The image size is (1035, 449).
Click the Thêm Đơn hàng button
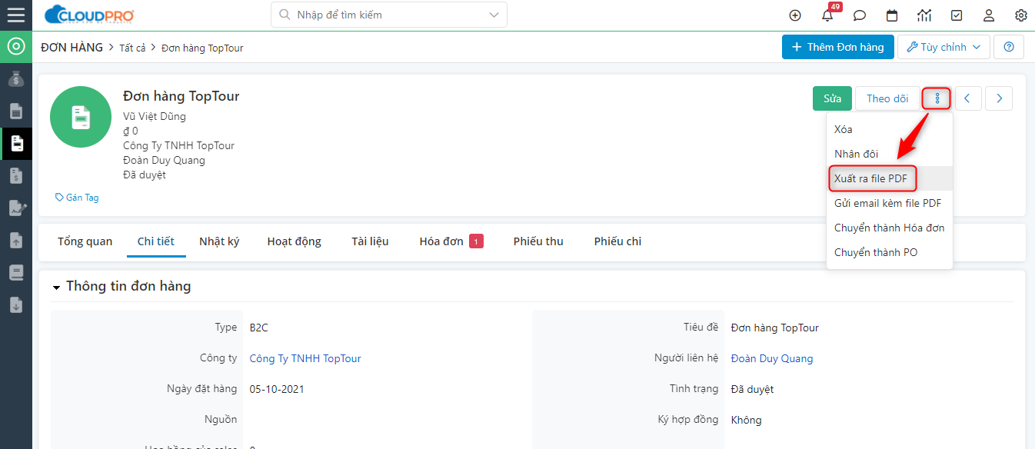[837, 47]
